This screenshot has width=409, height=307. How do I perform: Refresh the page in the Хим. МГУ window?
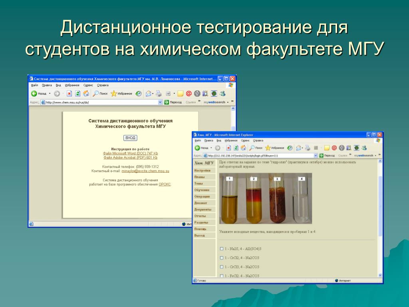236,148
